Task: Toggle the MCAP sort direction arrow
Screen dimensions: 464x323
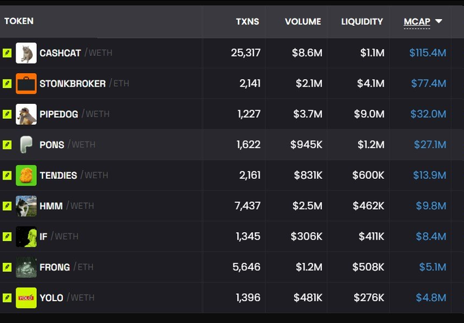Action: pyautogui.click(x=439, y=21)
